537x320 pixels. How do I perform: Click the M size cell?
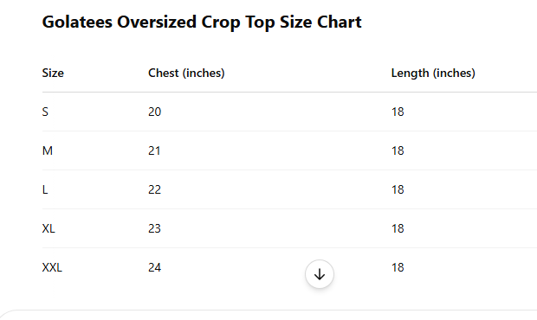pos(48,150)
